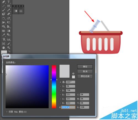Select the Rectangle tool
This screenshot has width=138, height=120.
[x=9, y=6]
